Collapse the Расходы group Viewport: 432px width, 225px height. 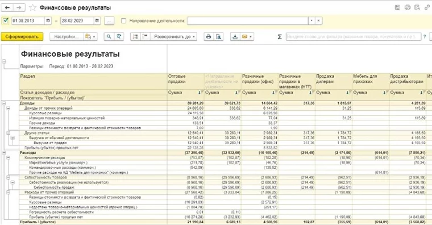click(4, 153)
